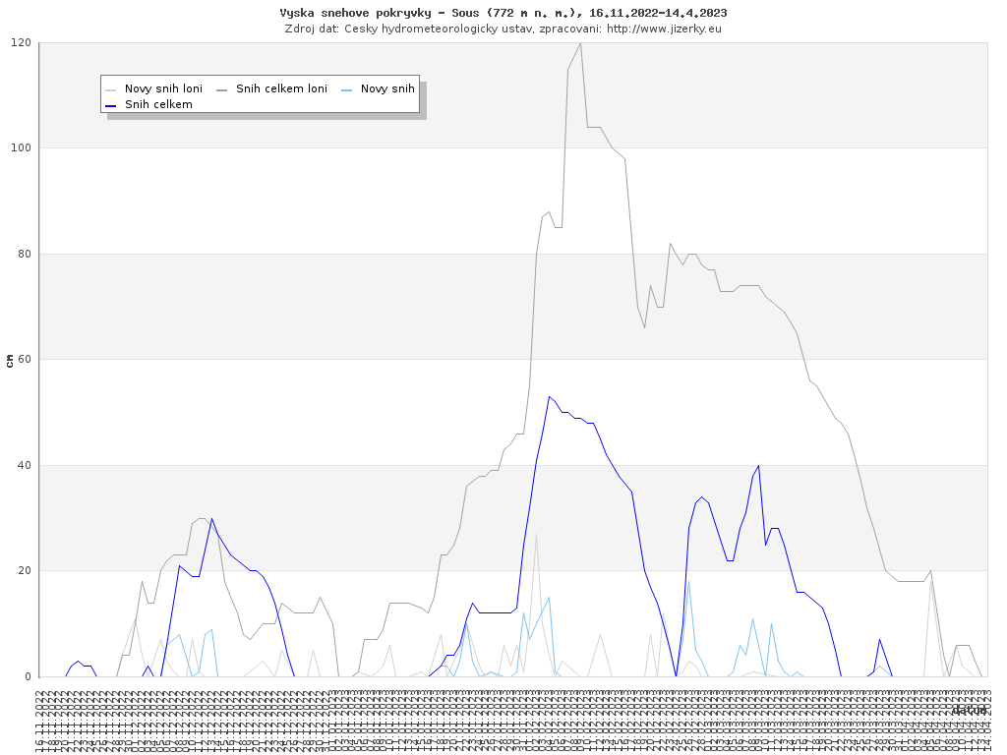The image size is (1007, 755).
Task: Click the dark blue line's peak near 53 cm
Action: [549, 397]
